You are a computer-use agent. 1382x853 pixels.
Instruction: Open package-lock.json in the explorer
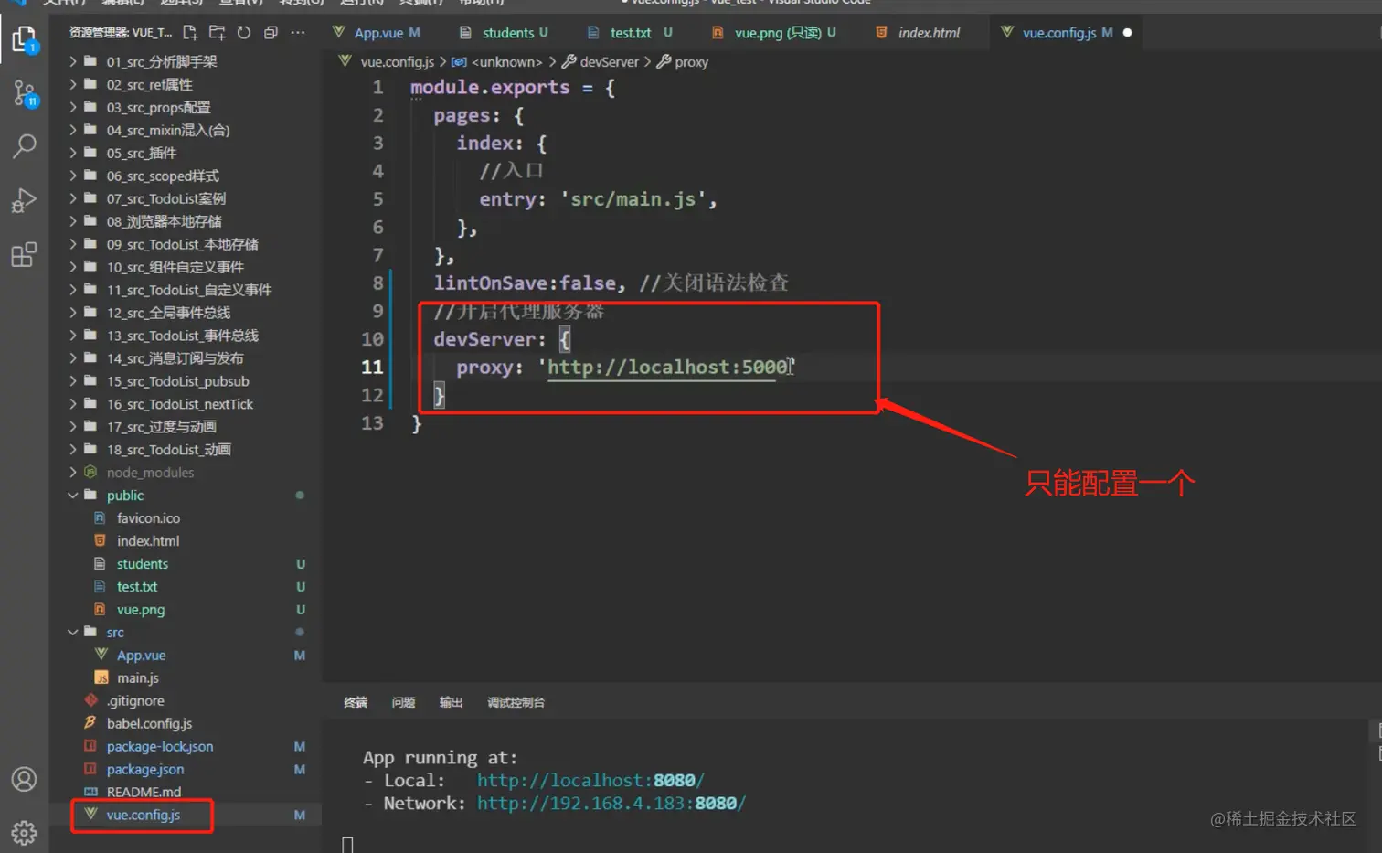pos(160,747)
